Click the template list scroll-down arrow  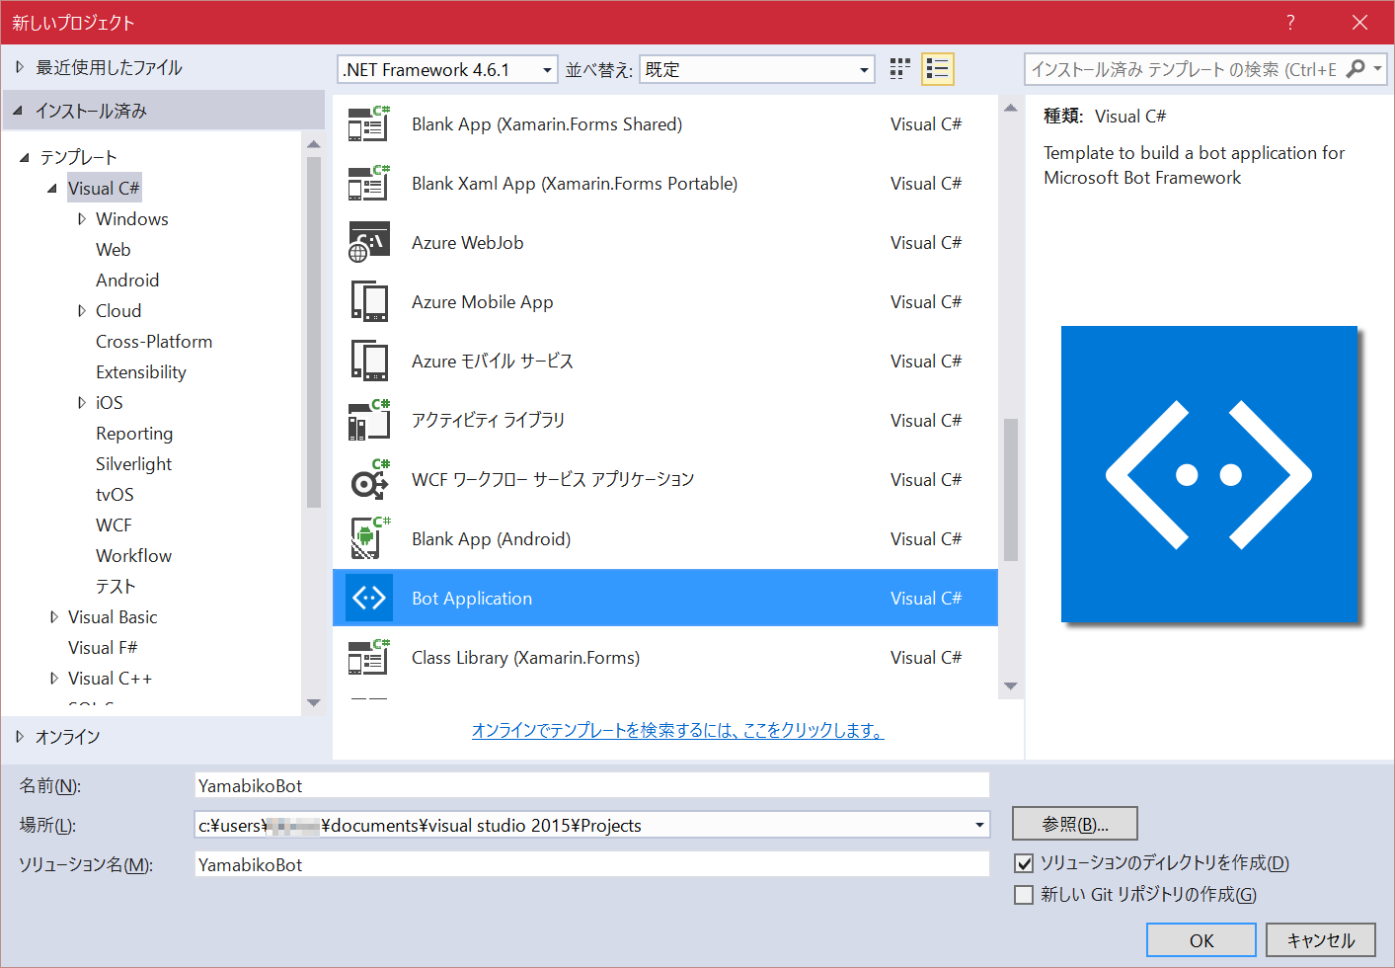click(x=1010, y=686)
